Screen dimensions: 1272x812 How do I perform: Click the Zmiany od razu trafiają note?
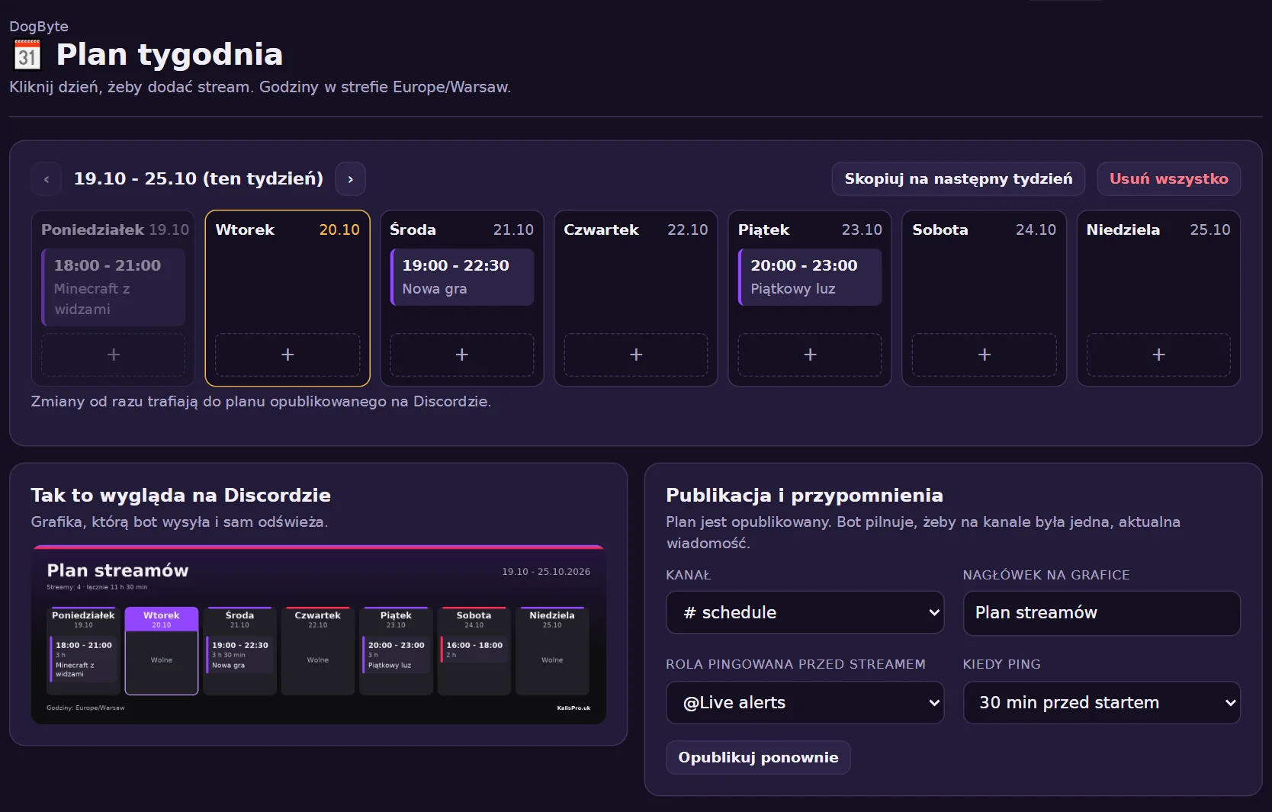point(261,402)
